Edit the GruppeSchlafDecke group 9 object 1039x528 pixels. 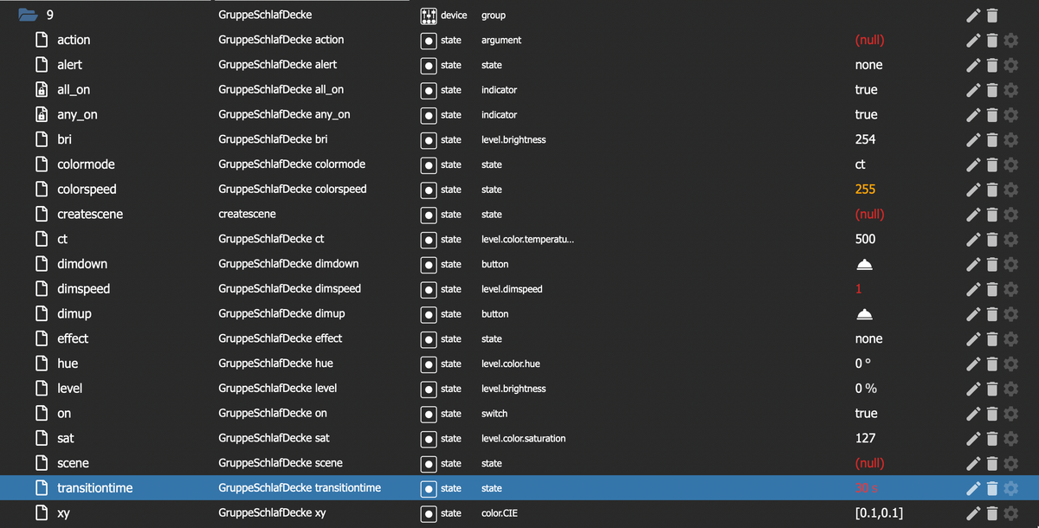[974, 15]
